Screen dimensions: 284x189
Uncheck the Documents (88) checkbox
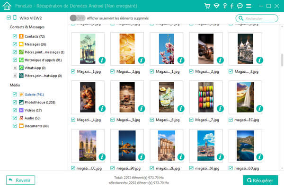[15, 126]
